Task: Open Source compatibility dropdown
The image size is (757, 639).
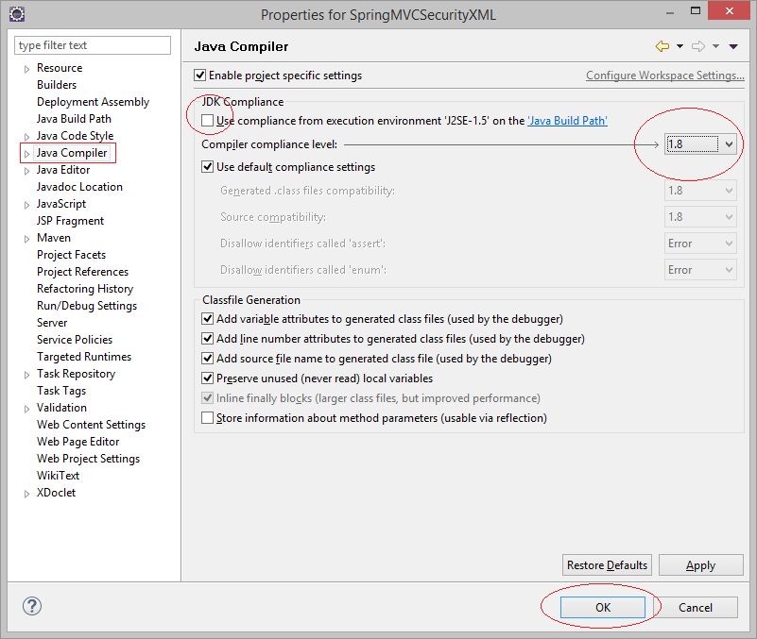Action: [700, 217]
